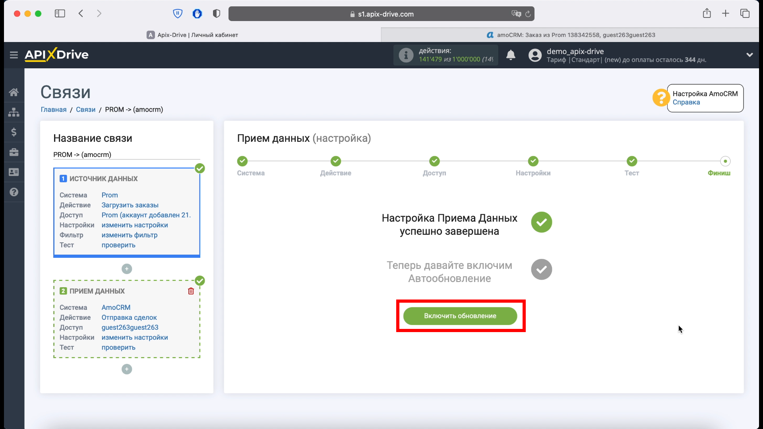Click the actions info icon

pos(406,55)
